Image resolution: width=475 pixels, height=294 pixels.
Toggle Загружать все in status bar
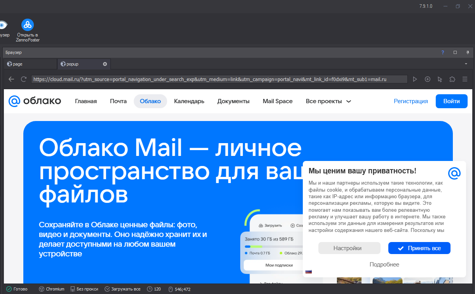(x=122, y=289)
